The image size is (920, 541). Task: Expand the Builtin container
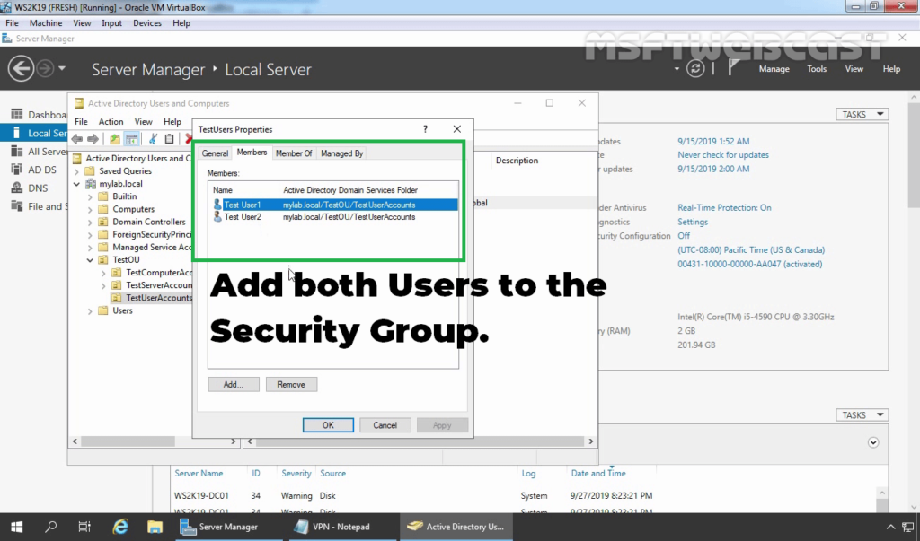click(91, 197)
